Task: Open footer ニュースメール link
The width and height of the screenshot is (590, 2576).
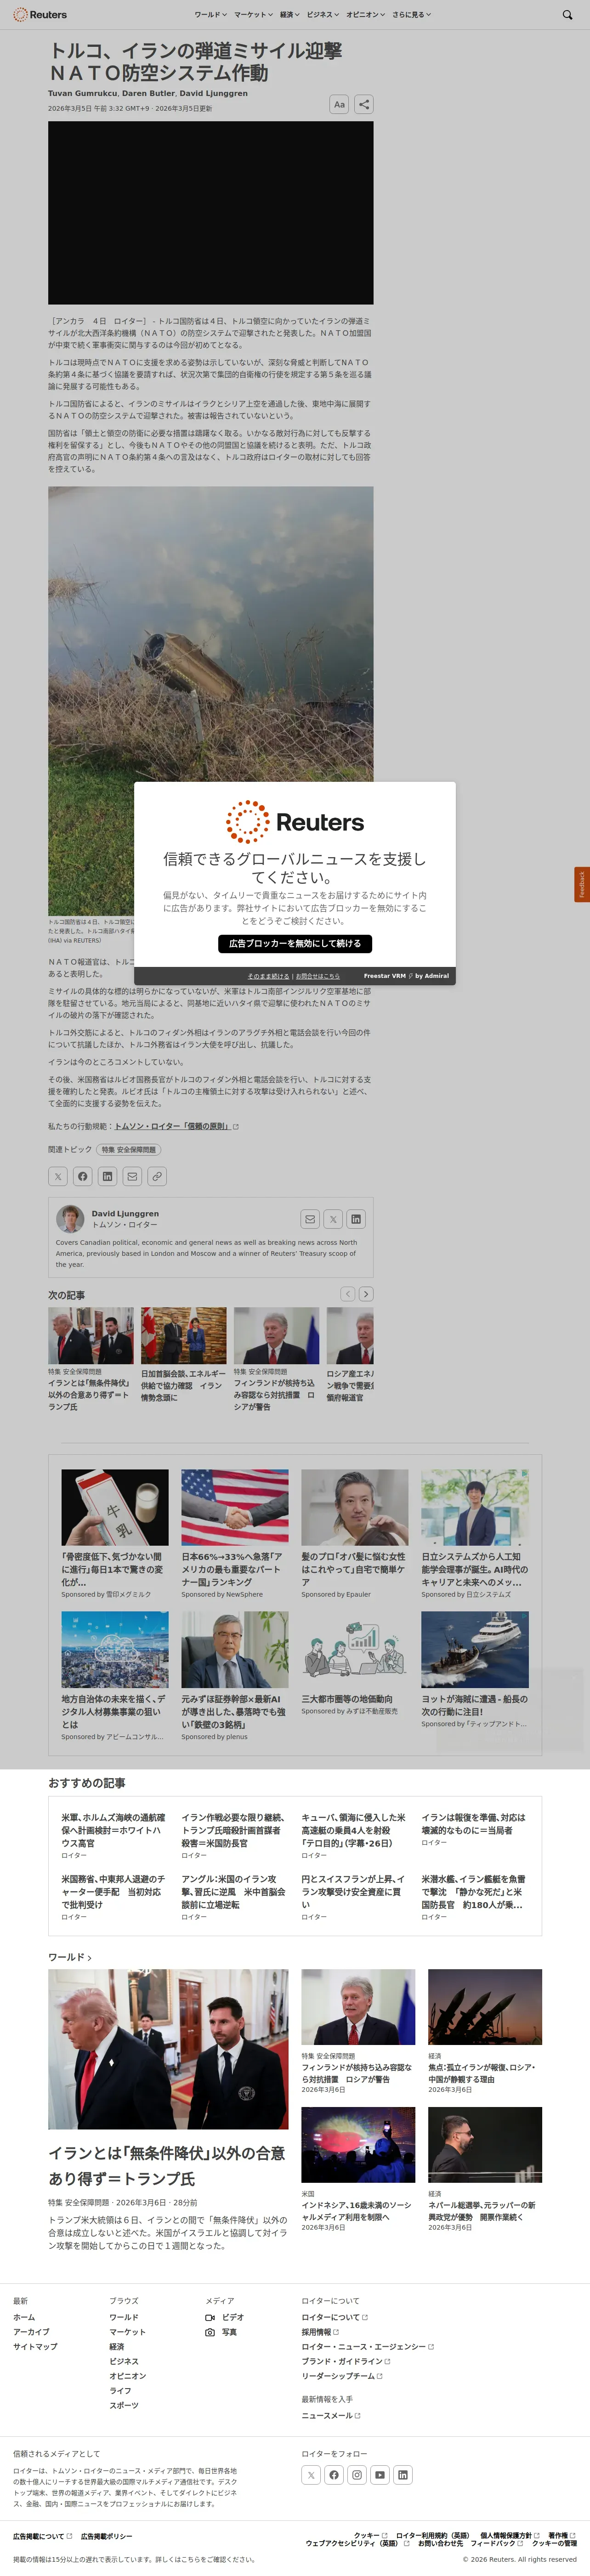Action: (x=331, y=2415)
